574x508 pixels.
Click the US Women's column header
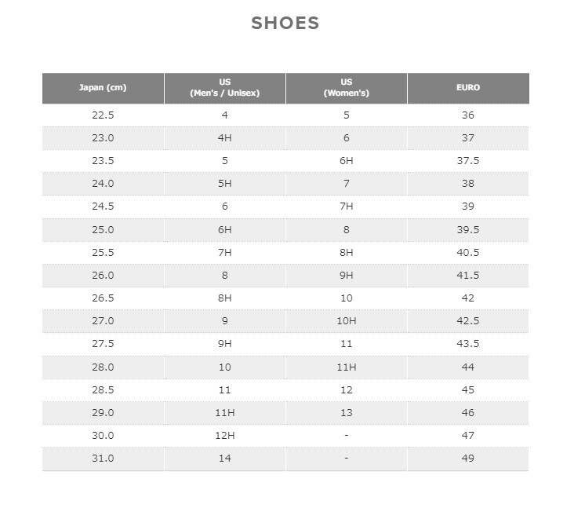[x=347, y=88]
